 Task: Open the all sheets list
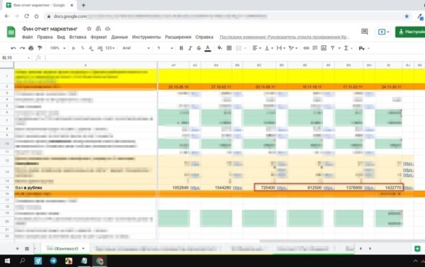27,248
